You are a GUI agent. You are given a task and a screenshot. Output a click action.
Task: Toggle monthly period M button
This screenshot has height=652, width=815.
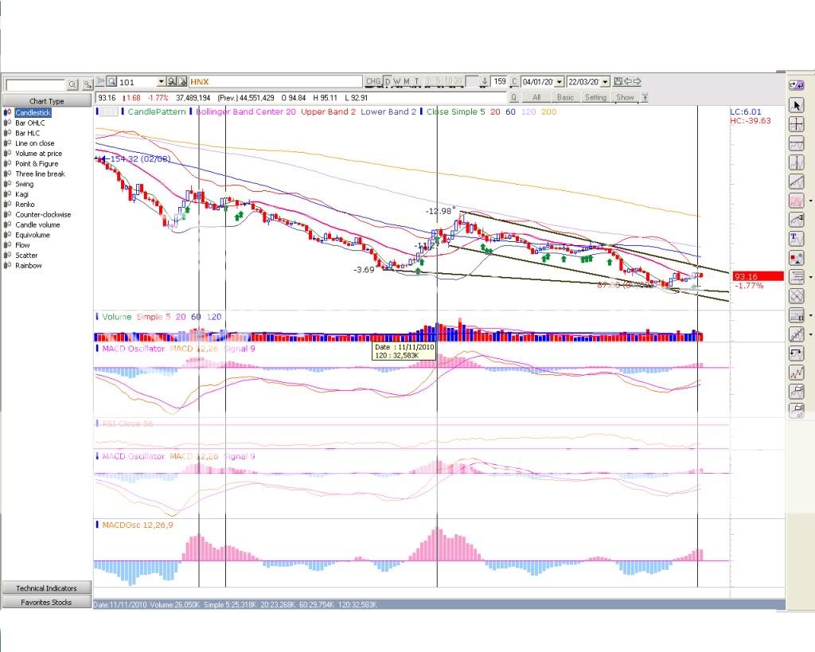[406, 81]
